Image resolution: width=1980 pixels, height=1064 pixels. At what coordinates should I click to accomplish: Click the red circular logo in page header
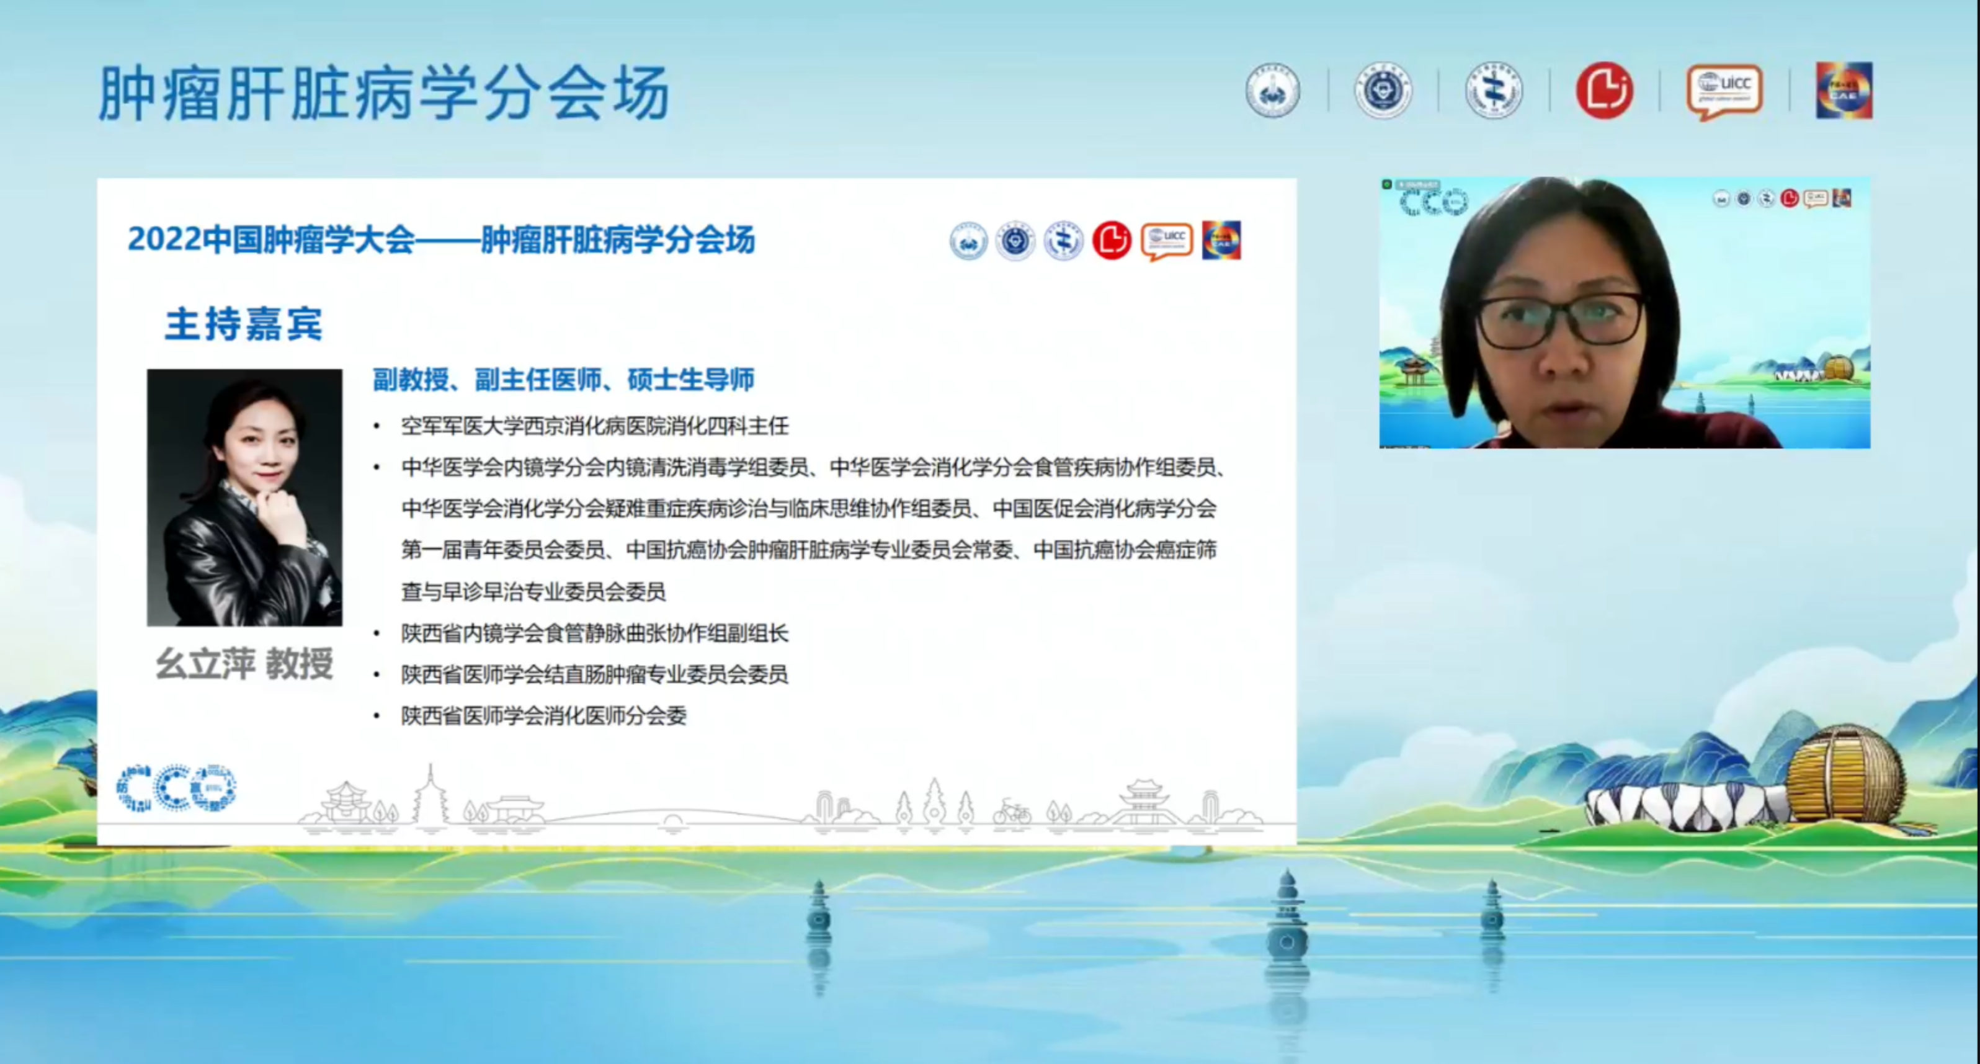[x=1604, y=91]
